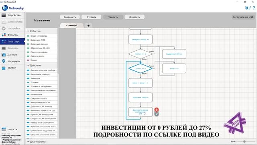Screen dimensions: 257x145
Task: Click the Инициализация CAN list item
Action: click(42, 102)
